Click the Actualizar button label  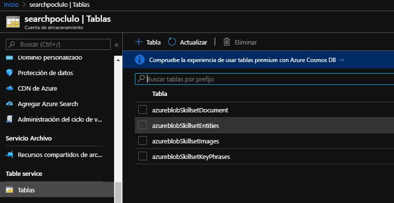(193, 42)
